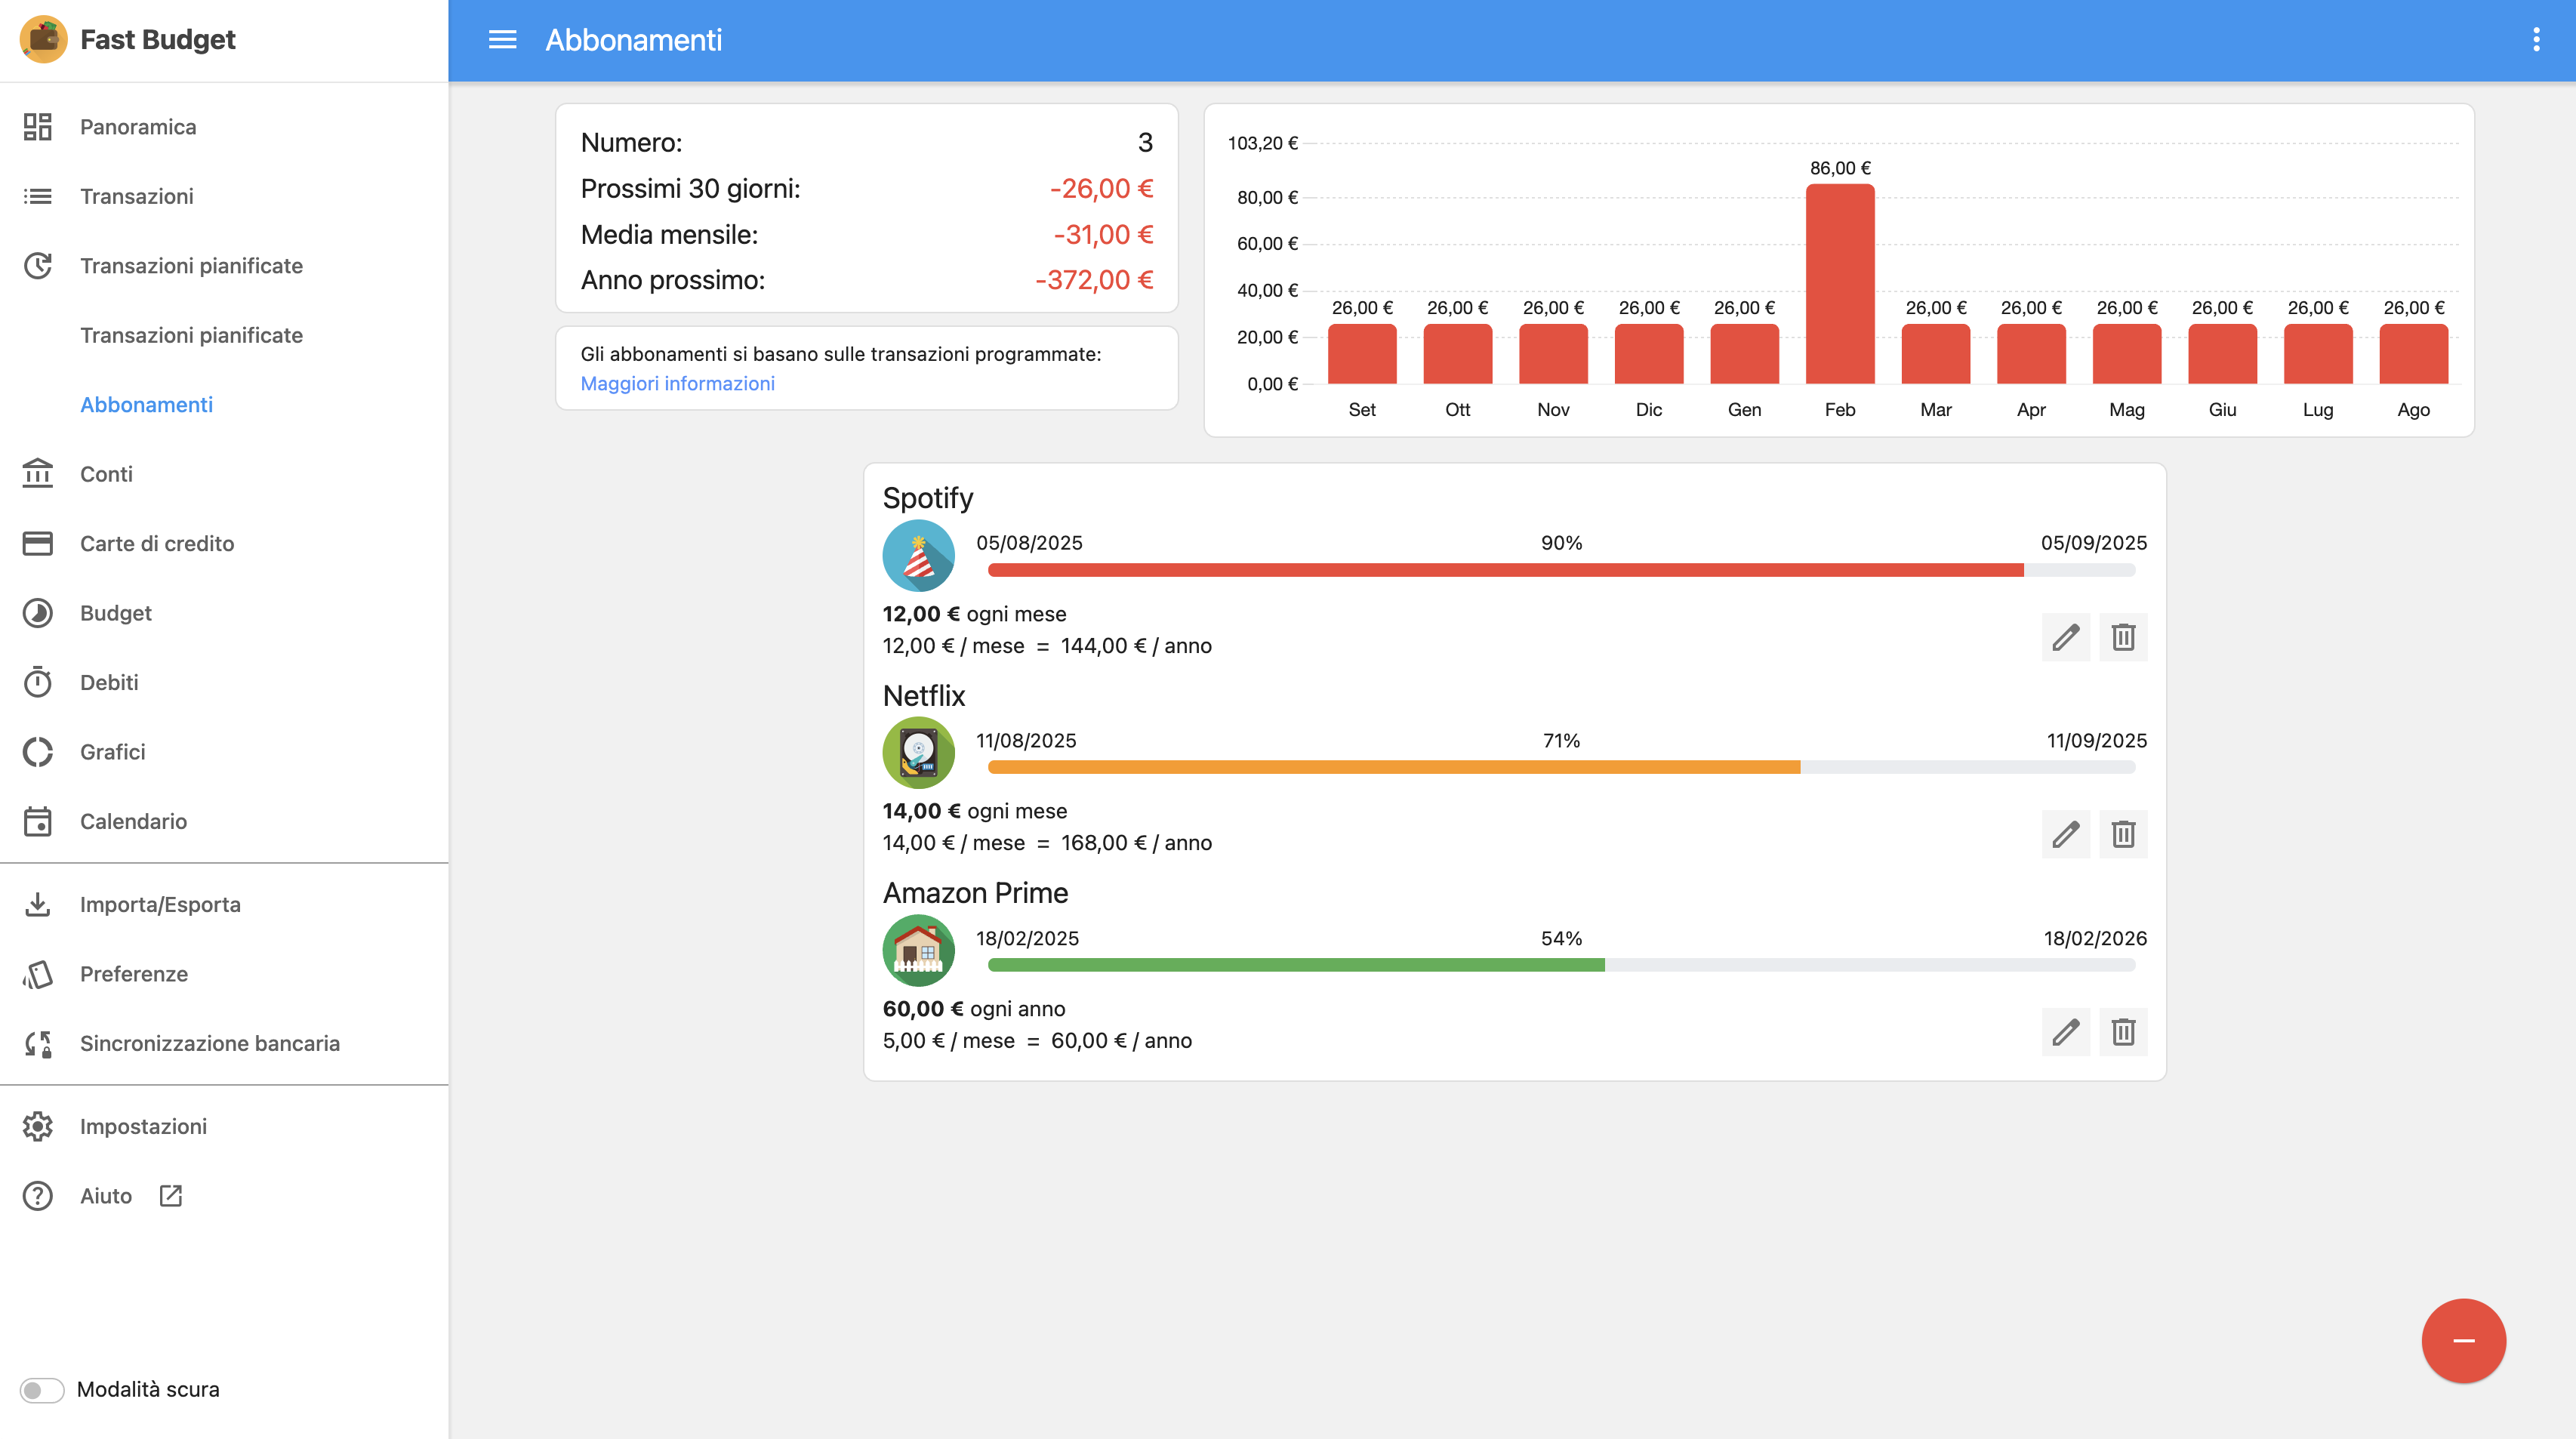
Task: Click the Fast Budget wallet logo
Action: coord(43,39)
